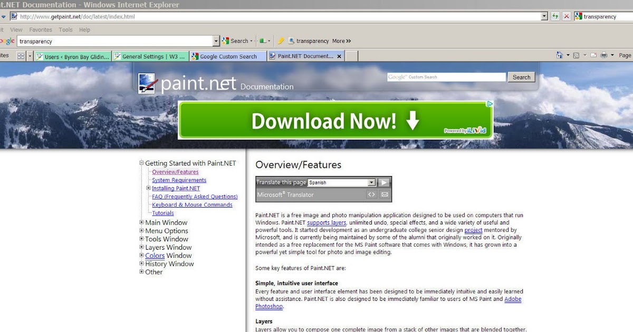633x332 pixels.
Task: Click the Search button beside Custom Search
Action: click(521, 77)
